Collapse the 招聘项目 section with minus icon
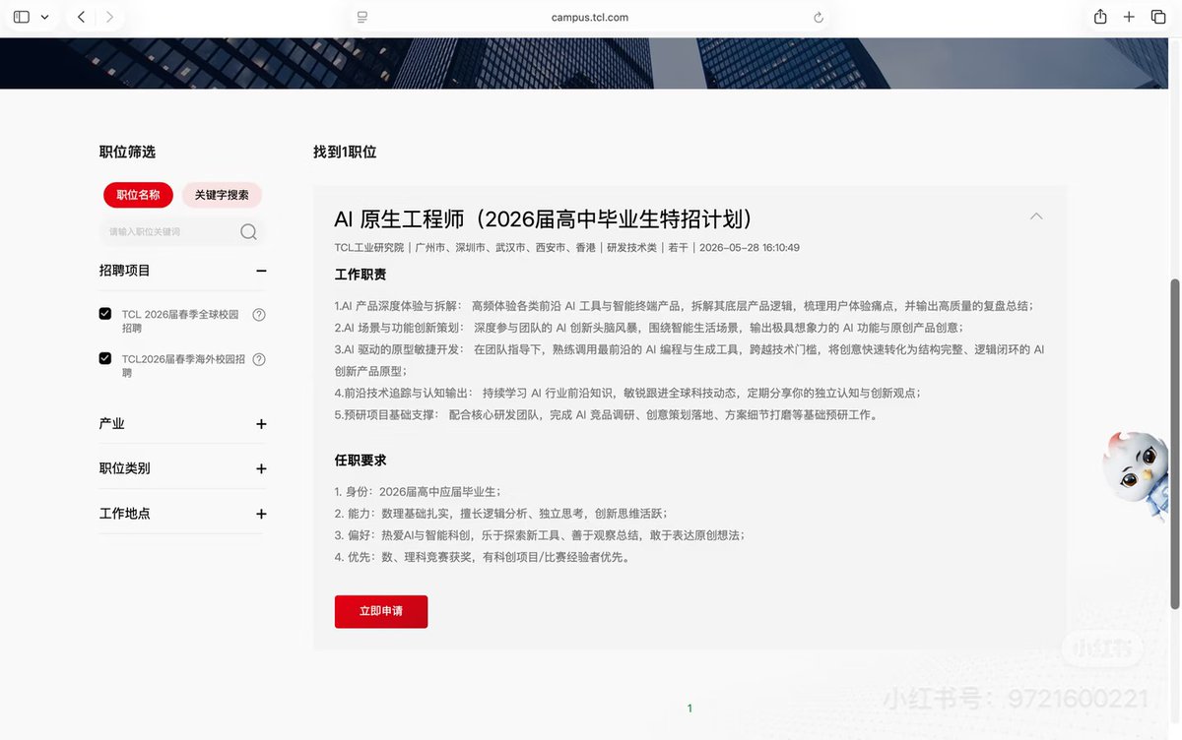Viewport: 1182px width, 740px height. 261,271
